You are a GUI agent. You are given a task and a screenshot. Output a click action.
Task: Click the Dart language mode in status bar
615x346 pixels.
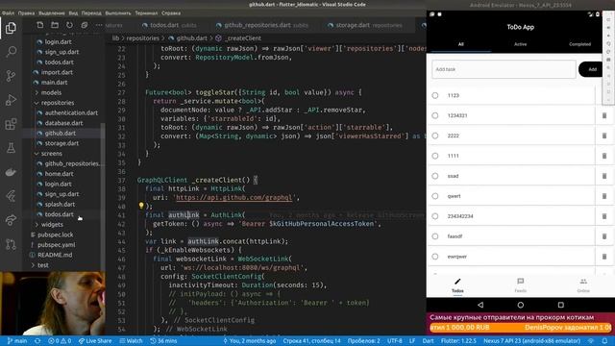click(428, 341)
